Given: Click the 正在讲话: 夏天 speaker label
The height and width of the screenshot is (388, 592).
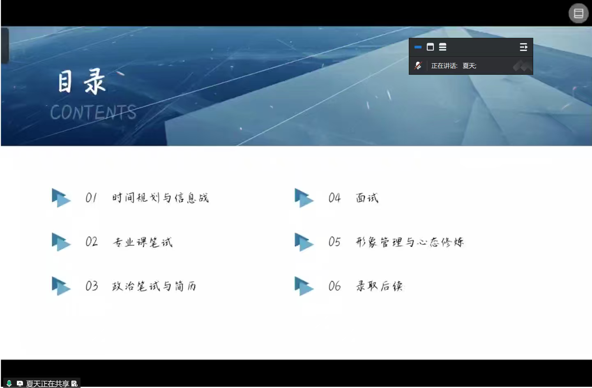Looking at the screenshot, I should pos(454,66).
